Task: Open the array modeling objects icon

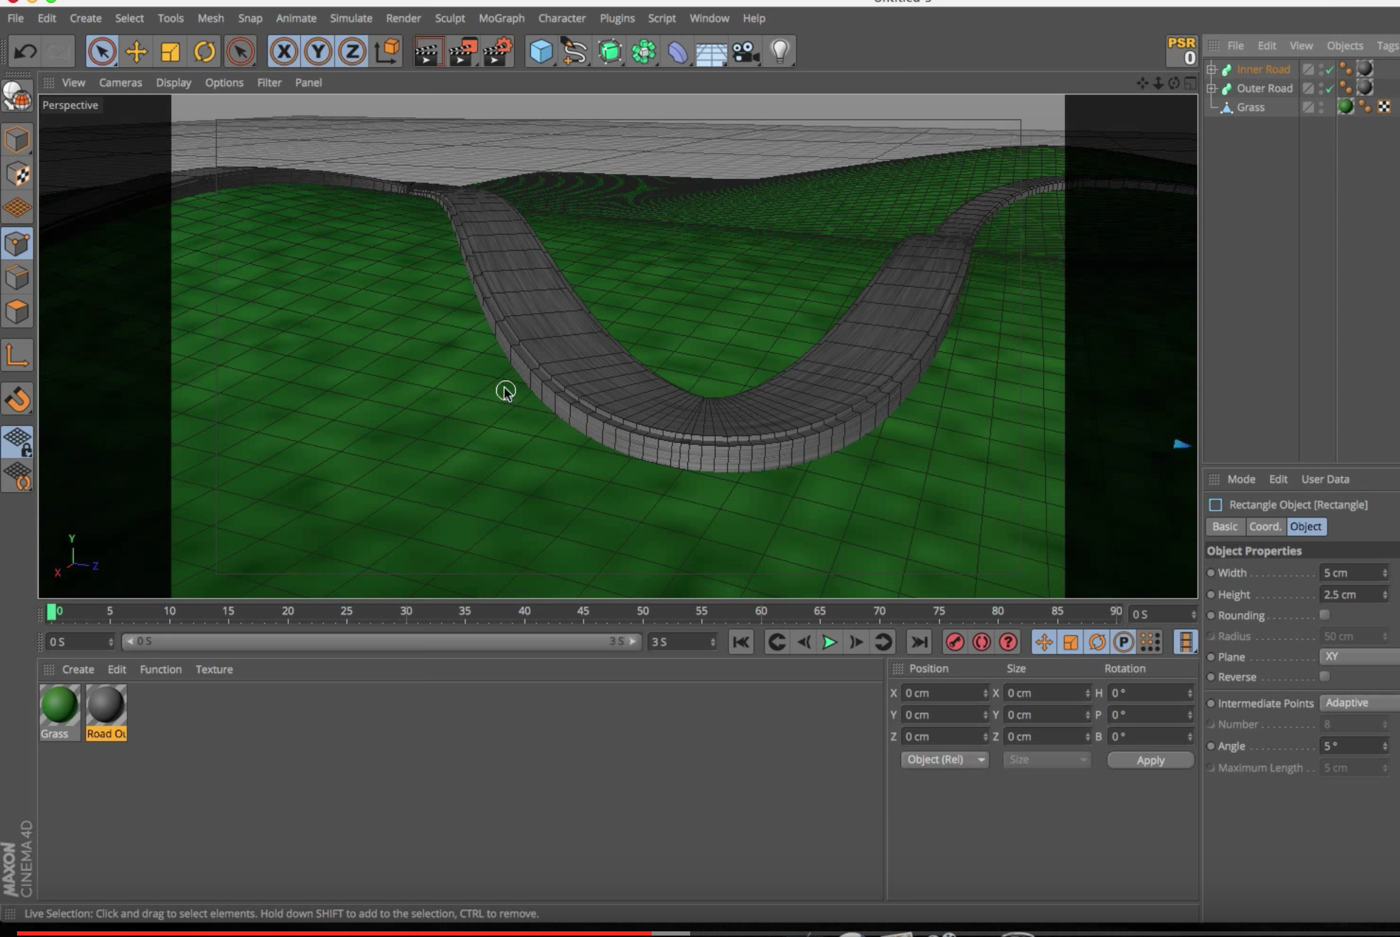Action: (x=644, y=51)
